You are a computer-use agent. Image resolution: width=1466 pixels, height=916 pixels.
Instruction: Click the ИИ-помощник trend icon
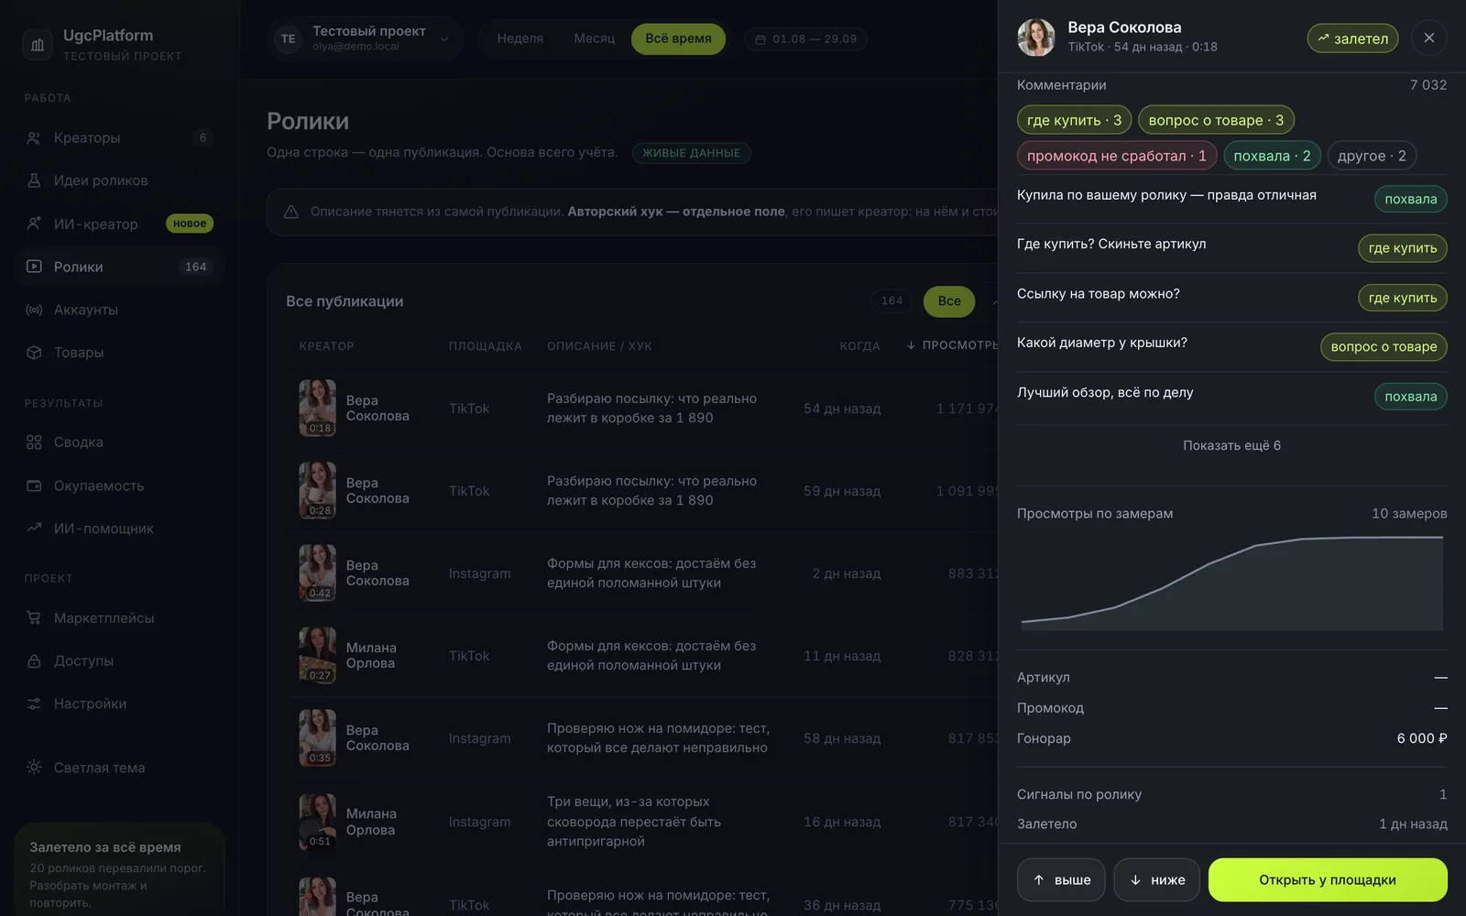pyautogui.click(x=34, y=529)
